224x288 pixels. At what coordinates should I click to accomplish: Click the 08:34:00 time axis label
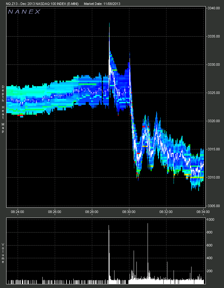[x=203, y=212]
